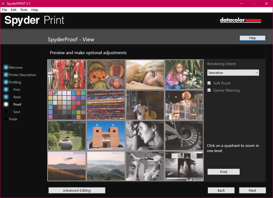
Task: Zoom into the spiral staircase image
Action: pyautogui.click(x=184, y=136)
